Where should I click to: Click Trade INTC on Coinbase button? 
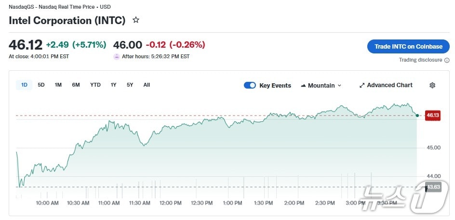tap(408, 47)
